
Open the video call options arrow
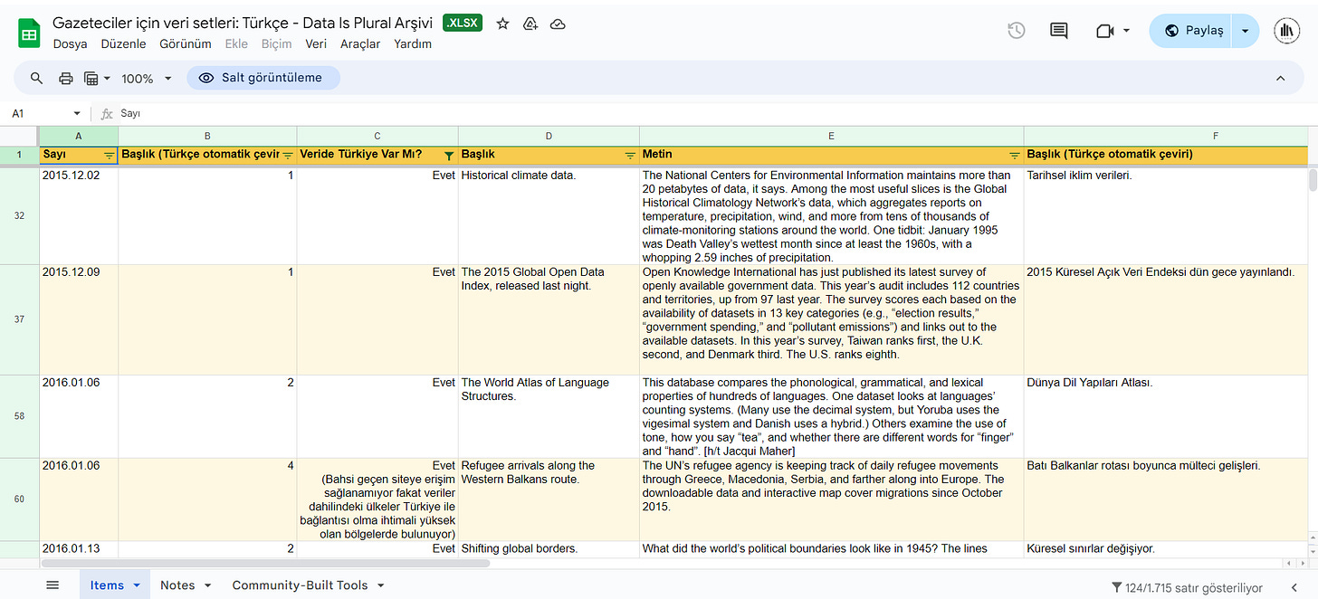pyautogui.click(x=1126, y=31)
